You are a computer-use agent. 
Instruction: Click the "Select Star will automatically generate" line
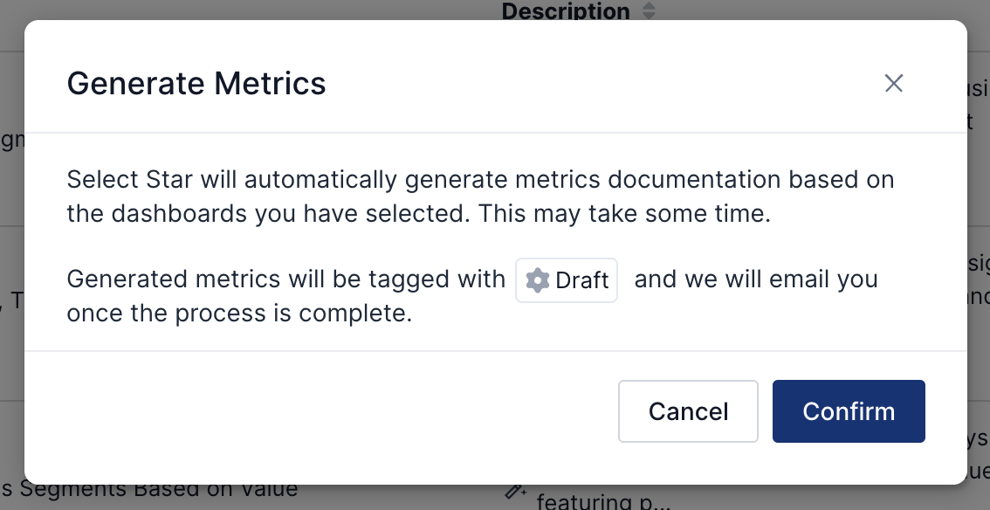click(262, 181)
